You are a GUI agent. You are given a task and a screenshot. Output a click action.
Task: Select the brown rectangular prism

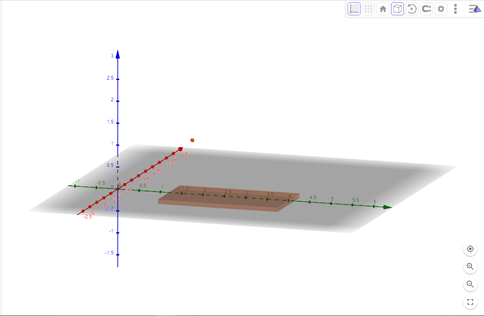[x=229, y=199]
